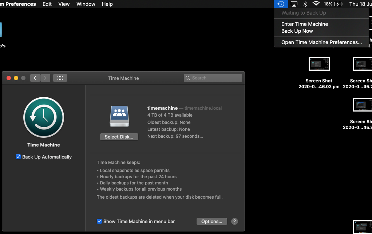Viewport: 372px width, 234px height.
Task: Uncheck Show Time Machine in menu bar
Action: pos(99,221)
